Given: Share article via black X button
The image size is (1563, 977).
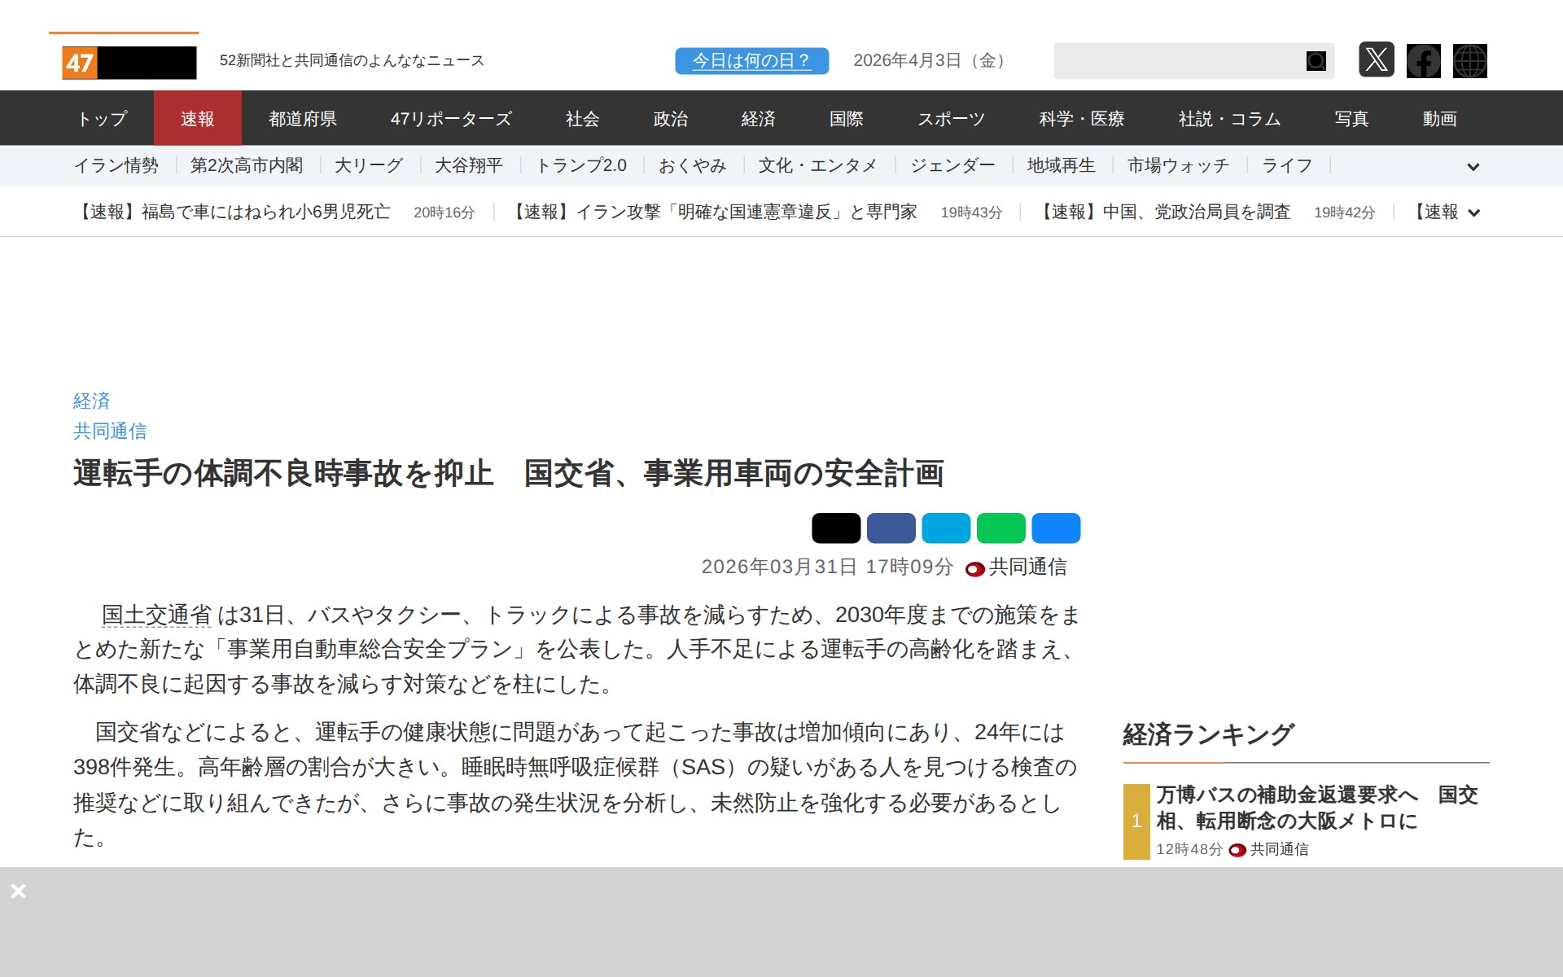Looking at the screenshot, I should click(x=835, y=528).
